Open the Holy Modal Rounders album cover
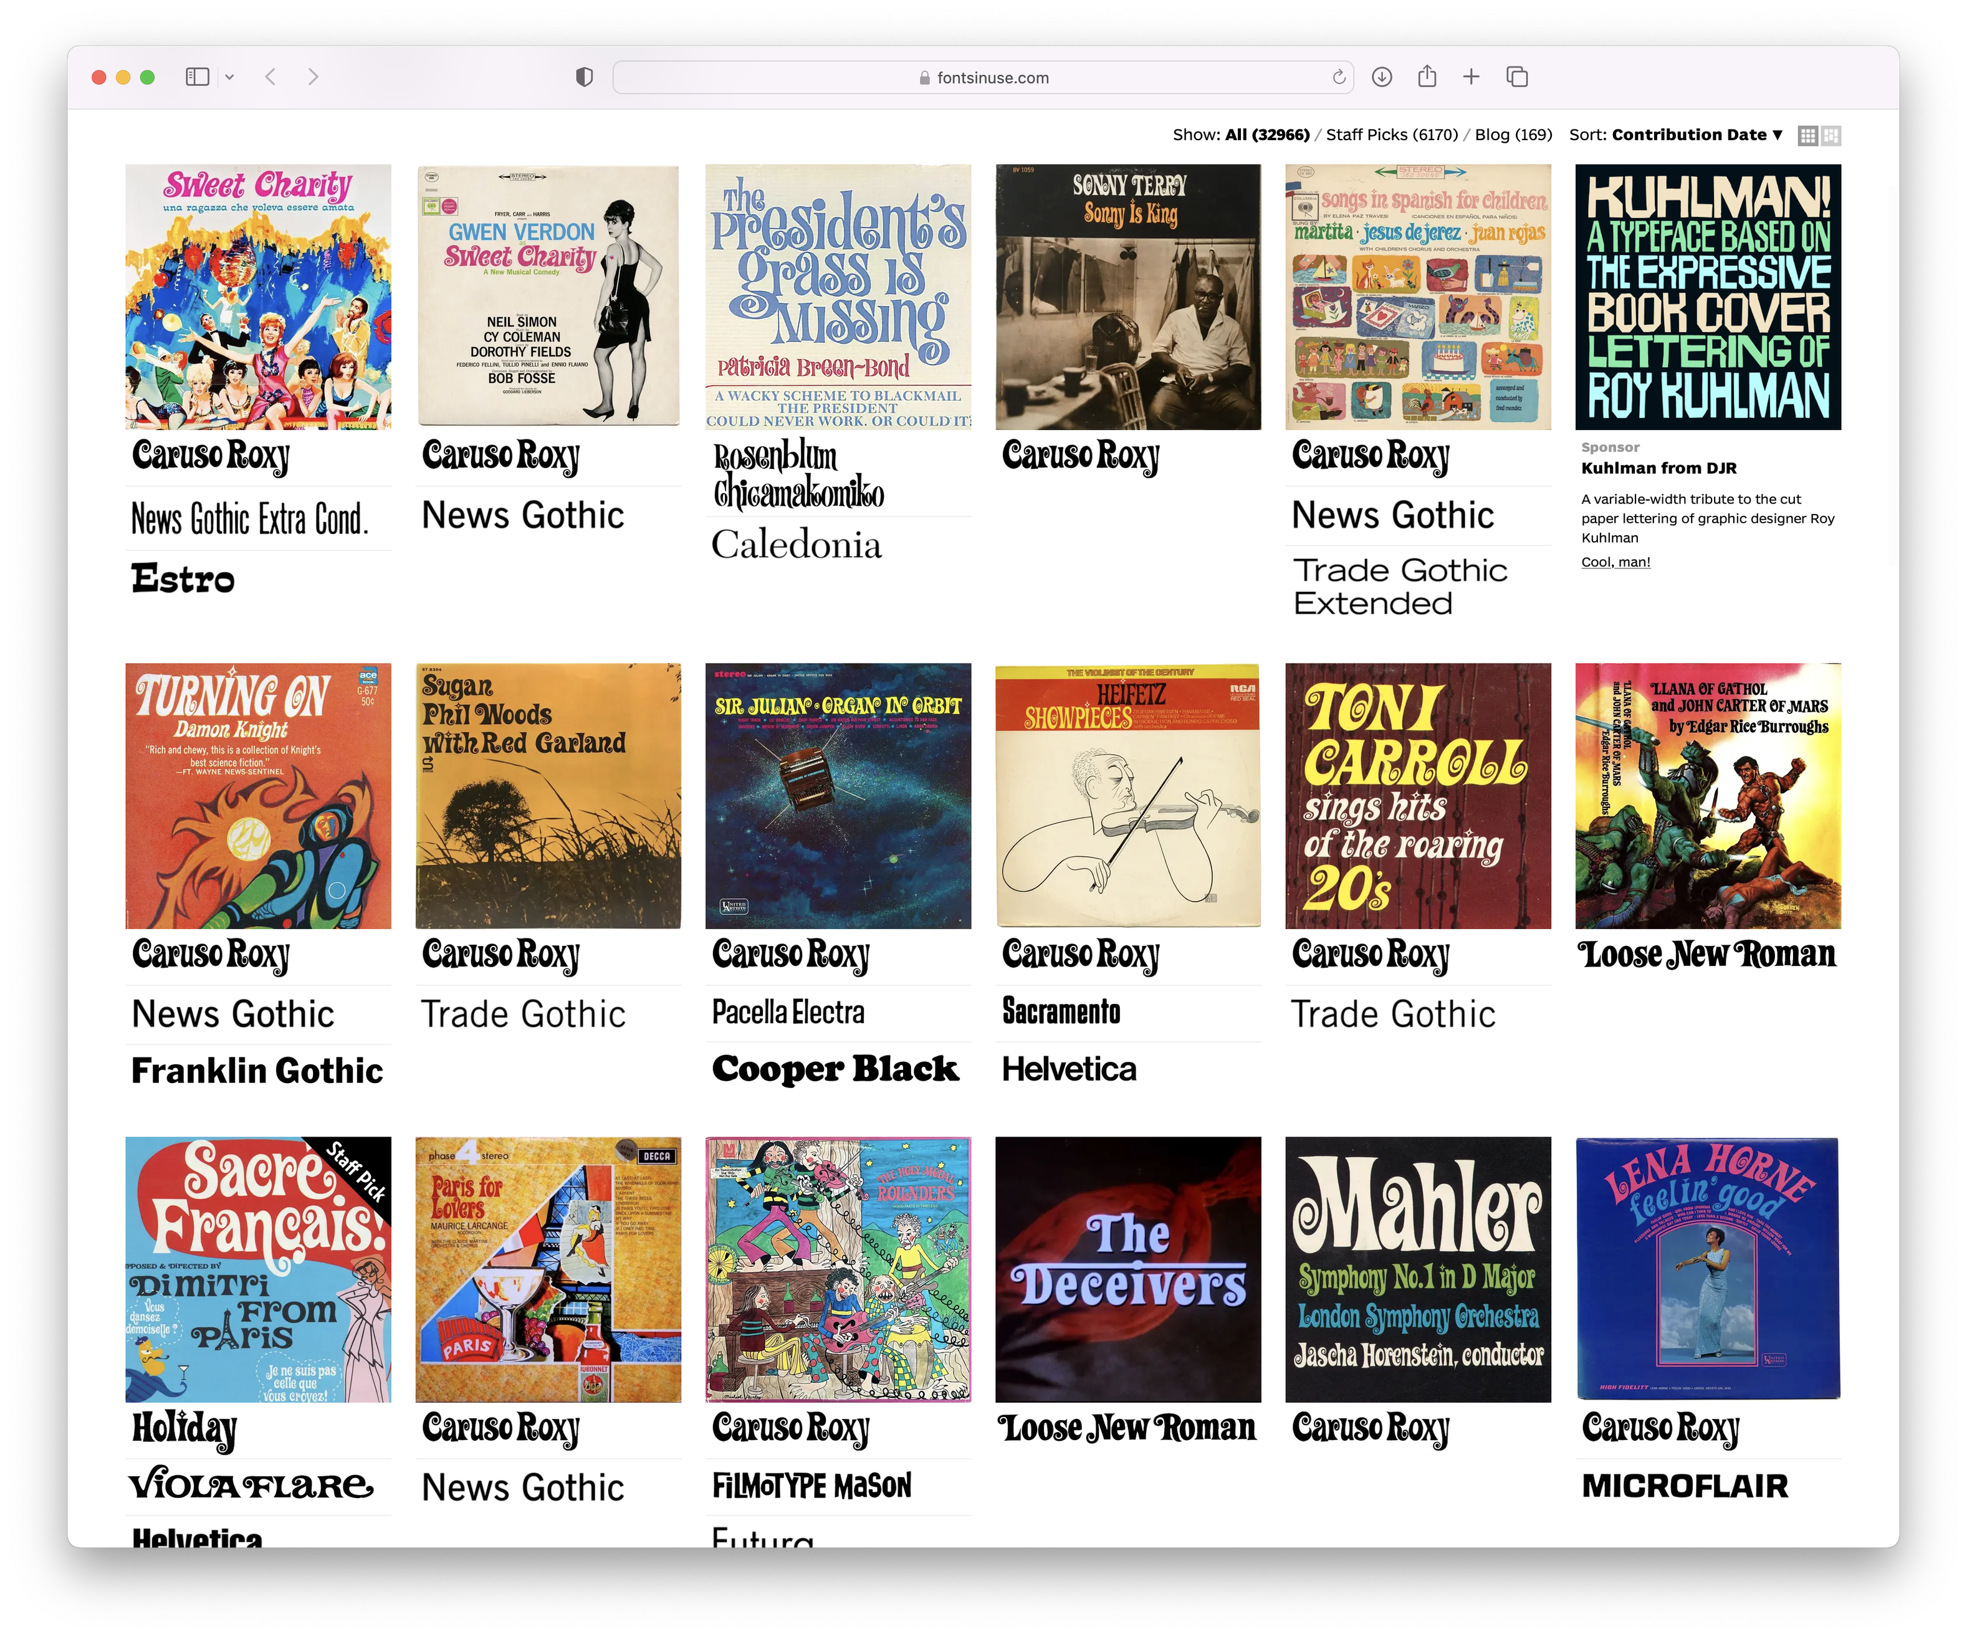This screenshot has width=1967, height=1637. click(x=838, y=1270)
